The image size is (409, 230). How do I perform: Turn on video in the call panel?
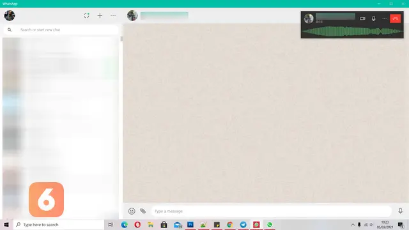362,19
